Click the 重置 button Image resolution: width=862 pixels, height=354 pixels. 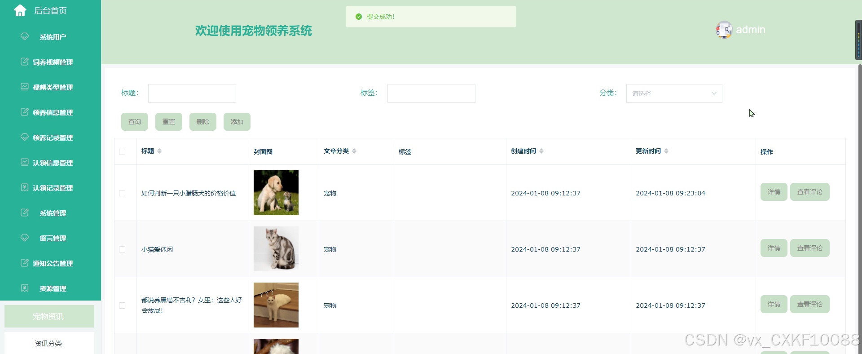[x=169, y=122]
